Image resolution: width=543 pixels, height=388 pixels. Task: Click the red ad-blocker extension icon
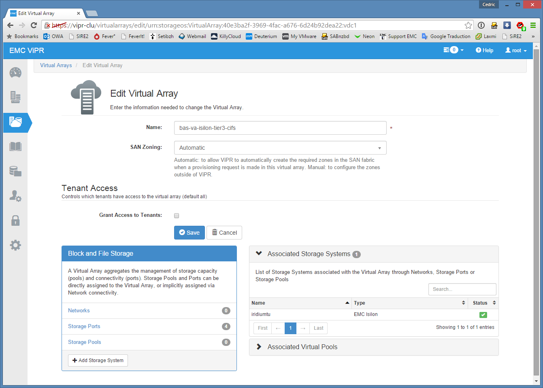pyautogui.click(x=520, y=25)
